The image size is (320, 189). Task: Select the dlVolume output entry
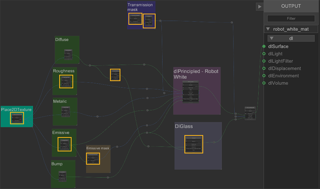(x=278, y=83)
